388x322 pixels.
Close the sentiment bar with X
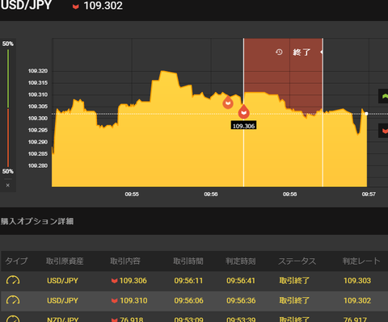[8, 185]
